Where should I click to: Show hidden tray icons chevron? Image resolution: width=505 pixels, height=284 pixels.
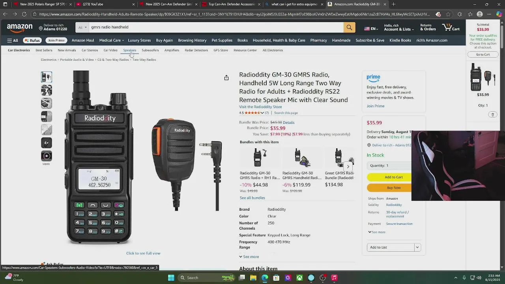point(456,278)
